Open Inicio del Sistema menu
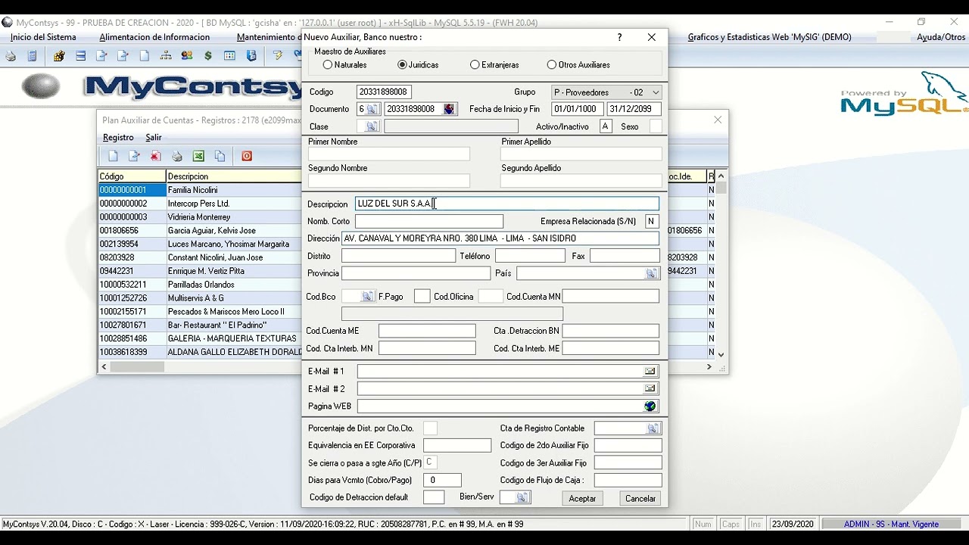This screenshot has width=969, height=545. pyautogui.click(x=43, y=37)
